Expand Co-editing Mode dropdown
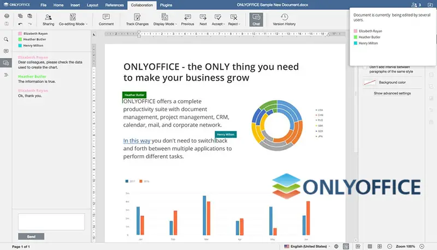Viewport: 437px width, 250px height. coord(73,20)
